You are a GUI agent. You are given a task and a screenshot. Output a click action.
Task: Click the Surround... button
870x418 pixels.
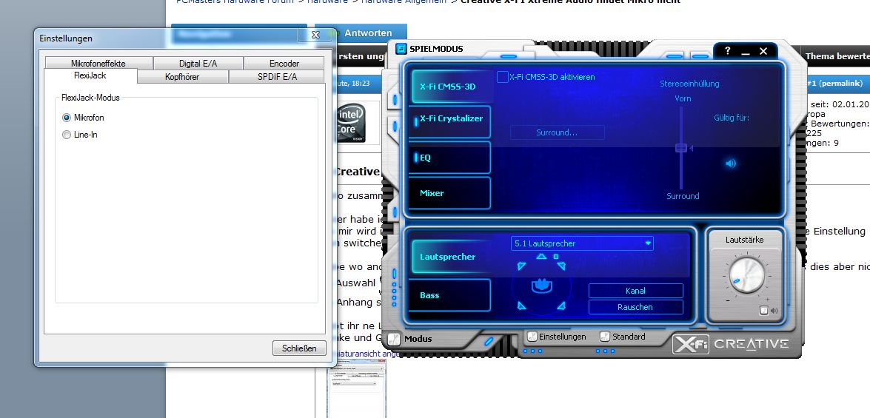(x=557, y=132)
